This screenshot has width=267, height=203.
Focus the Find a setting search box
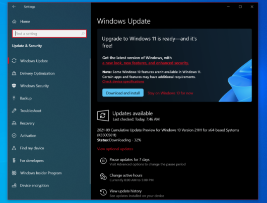click(49, 34)
